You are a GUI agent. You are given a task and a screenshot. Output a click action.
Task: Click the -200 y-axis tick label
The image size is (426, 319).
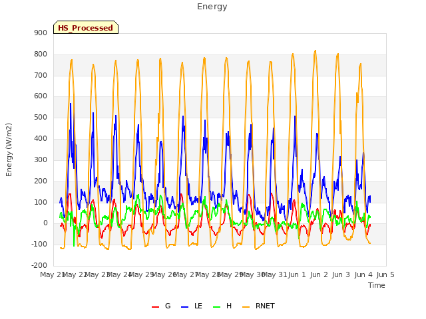pos(39,265)
